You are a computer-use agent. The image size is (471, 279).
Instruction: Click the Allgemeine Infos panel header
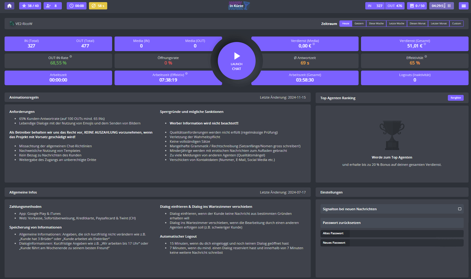[158, 192]
